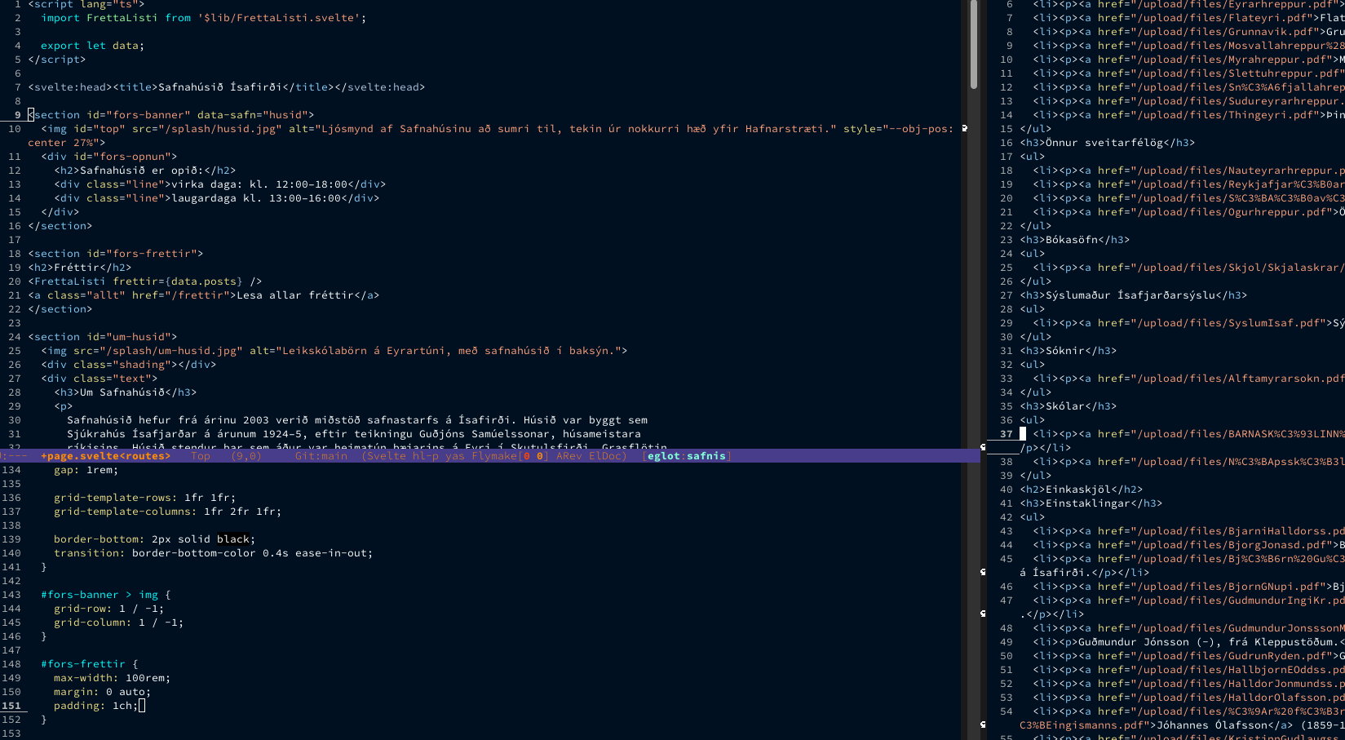Click the +page.svelte<routes> buffer name in mode line
Viewport: 1345px width, 740px height.
click(x=106, y=456)
